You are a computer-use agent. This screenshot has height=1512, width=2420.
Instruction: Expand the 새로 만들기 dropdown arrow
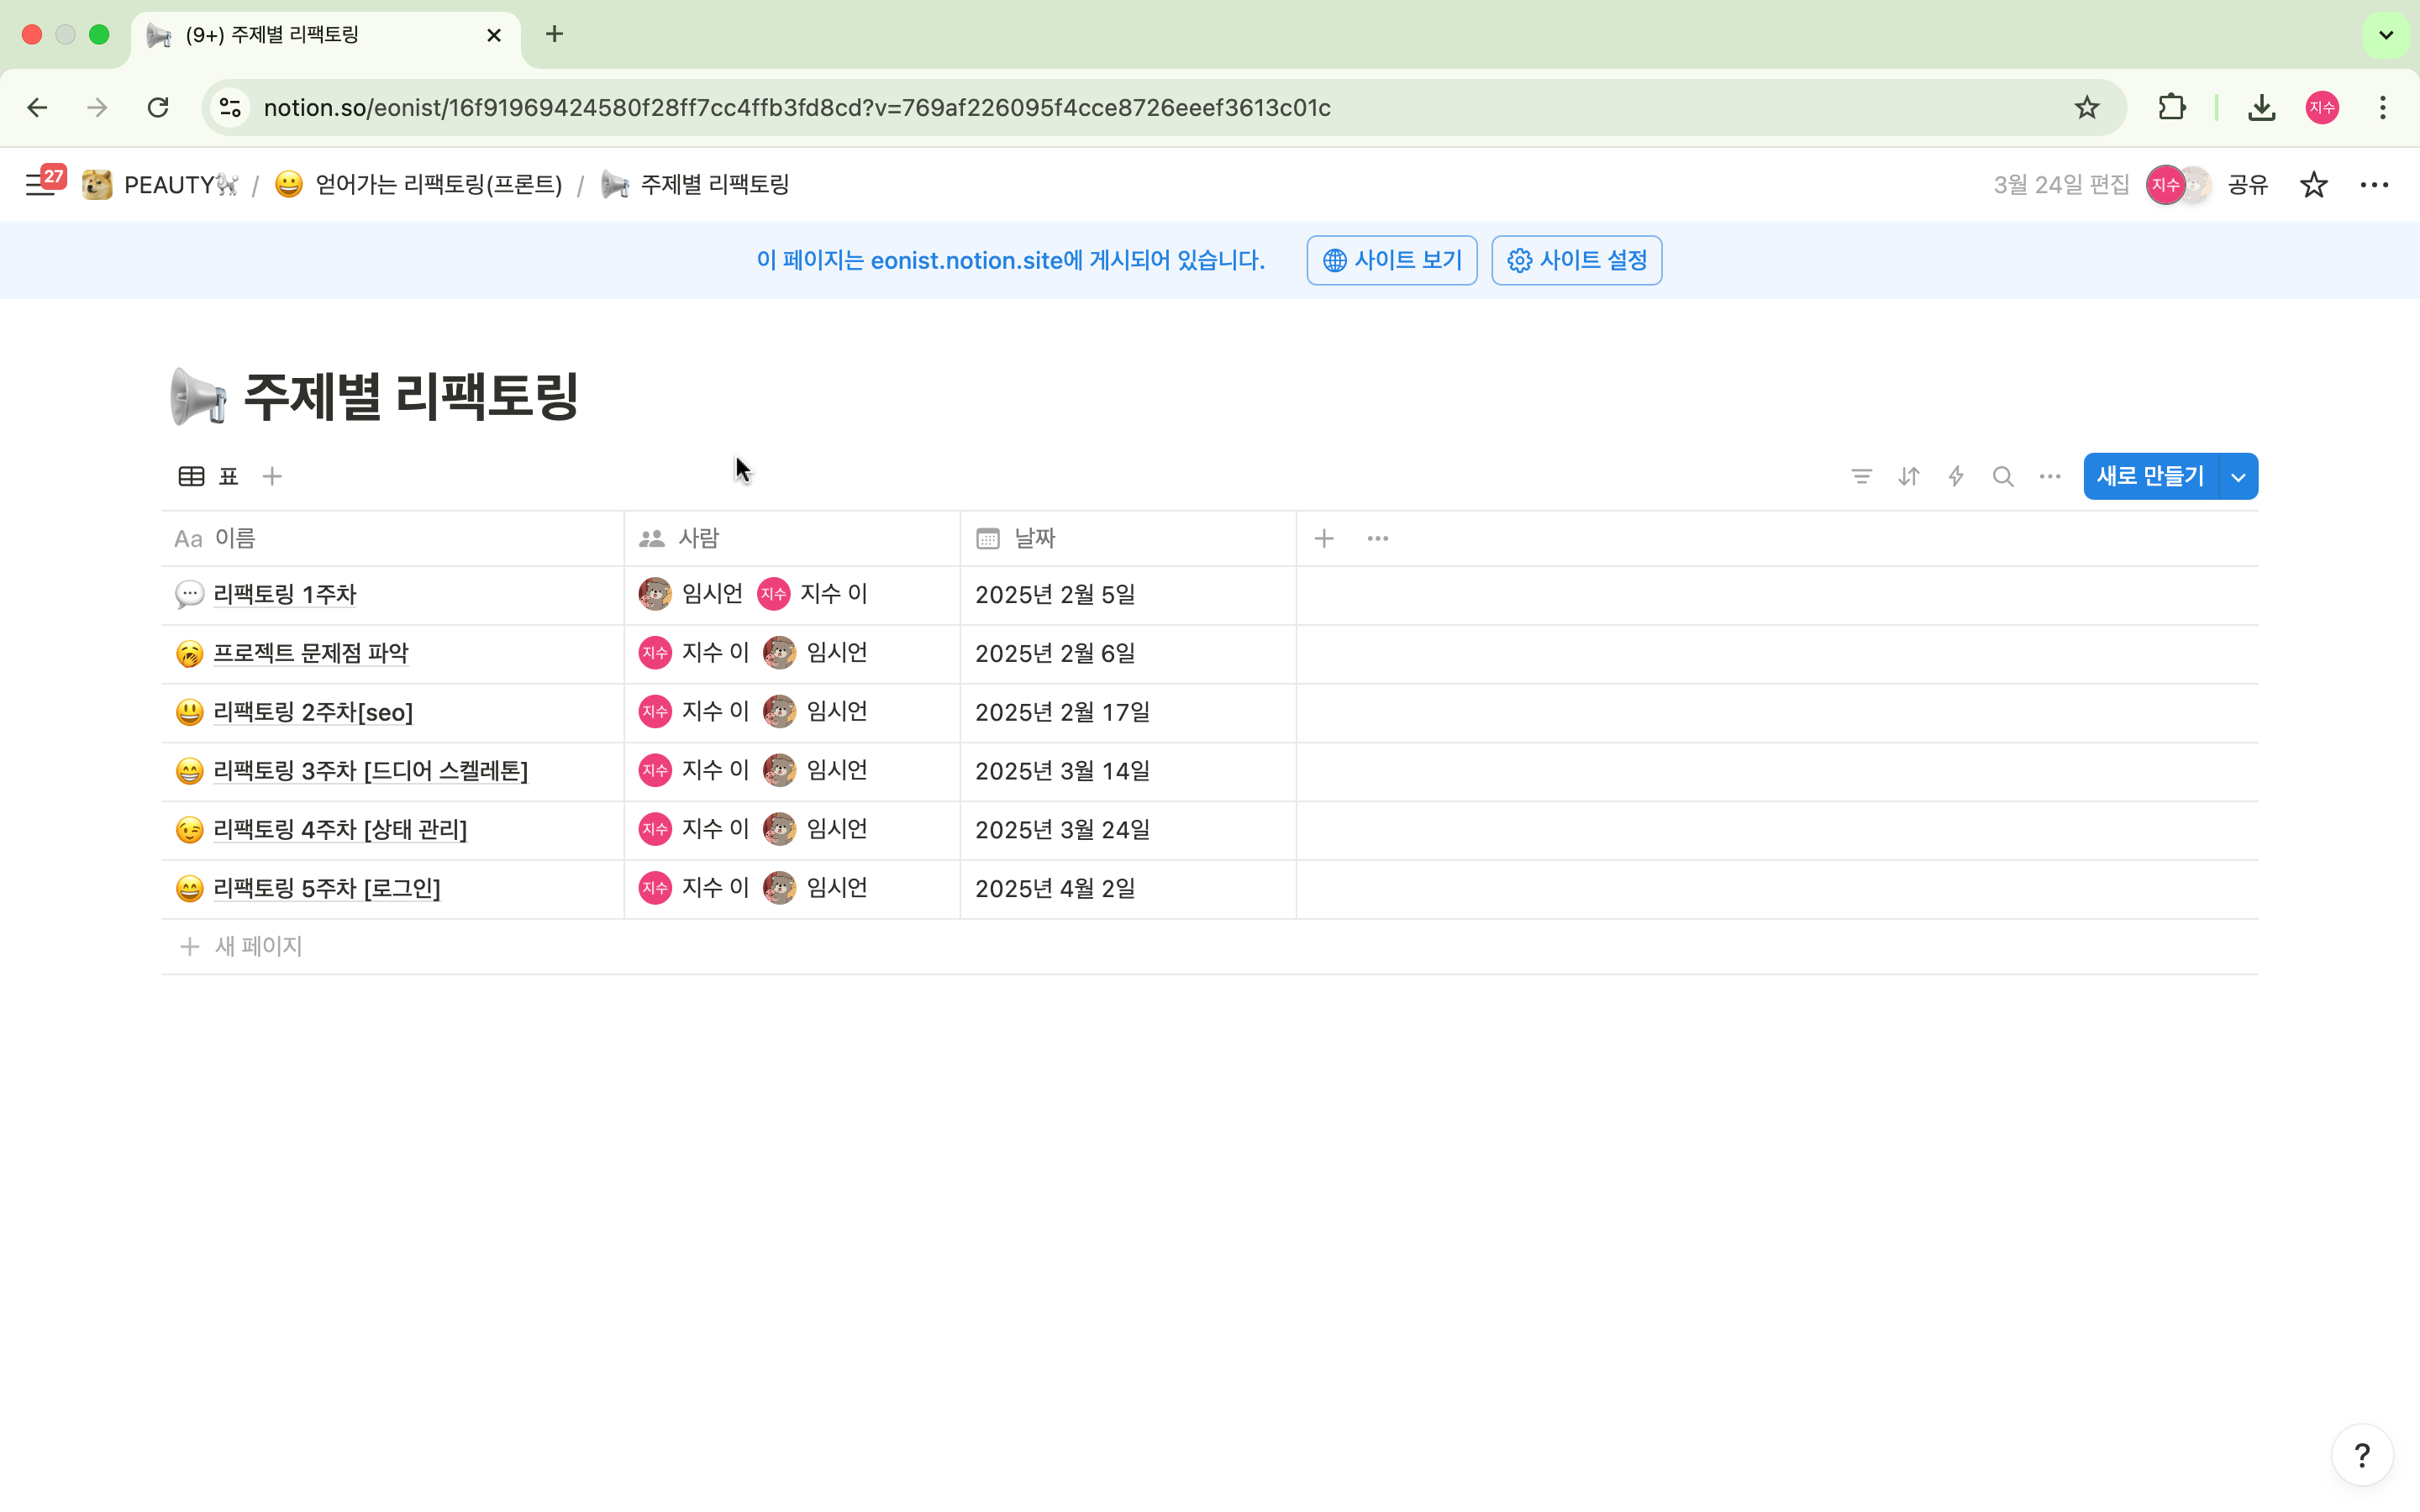click(x=2238, y=477)
